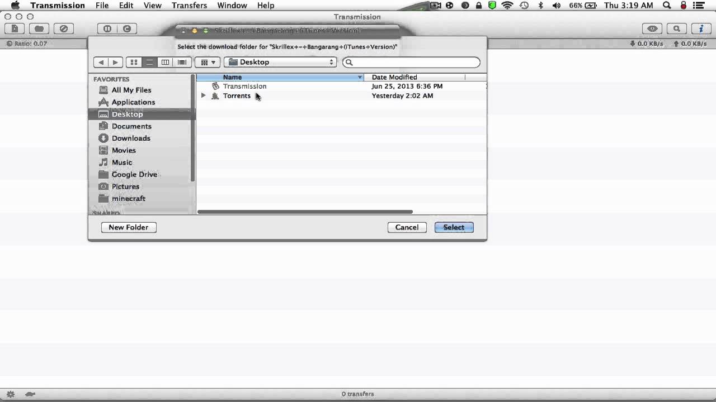The height and width of the screenshot is (402, 716).
Task: Open the Transmission application menu
Action: (x=58, y=6)
